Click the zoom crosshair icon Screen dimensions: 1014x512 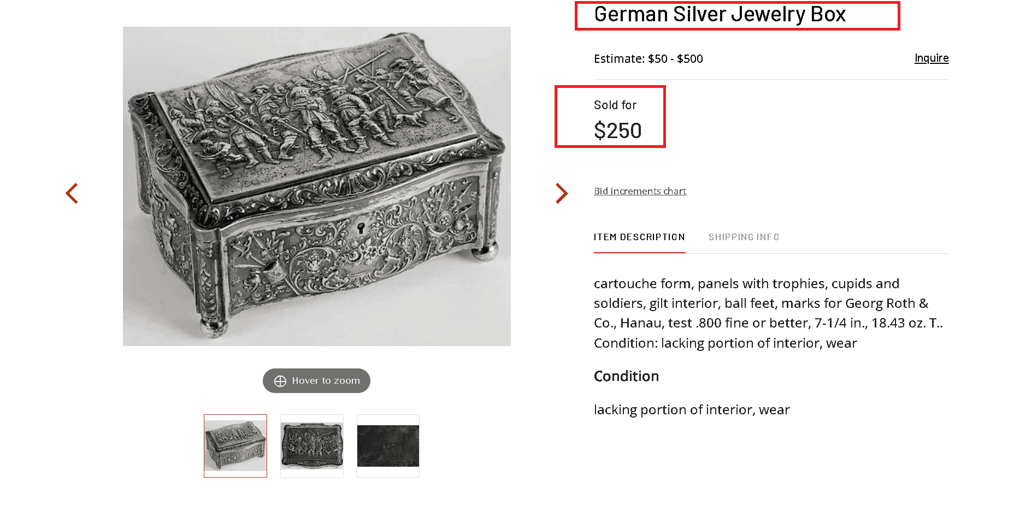(280, 380)
